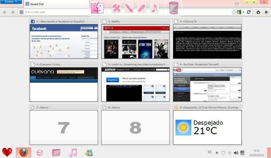Open the pink music note dock icon
This screenshot has height=158, width=271.
pos(154,8)
